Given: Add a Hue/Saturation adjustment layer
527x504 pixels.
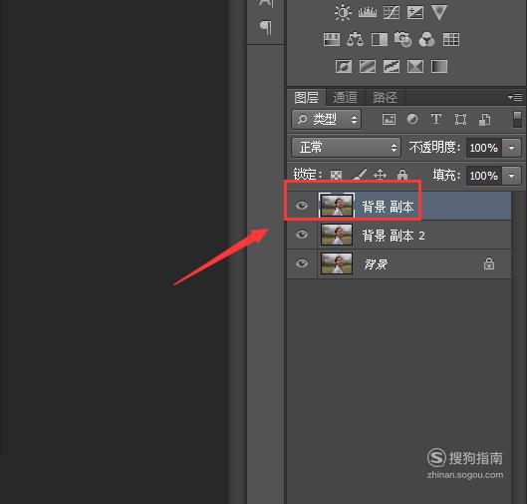Looking at the screenshot, I should click(x=332, y=39).
